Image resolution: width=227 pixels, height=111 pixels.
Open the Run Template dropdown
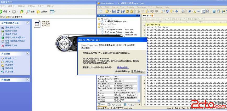195,19
